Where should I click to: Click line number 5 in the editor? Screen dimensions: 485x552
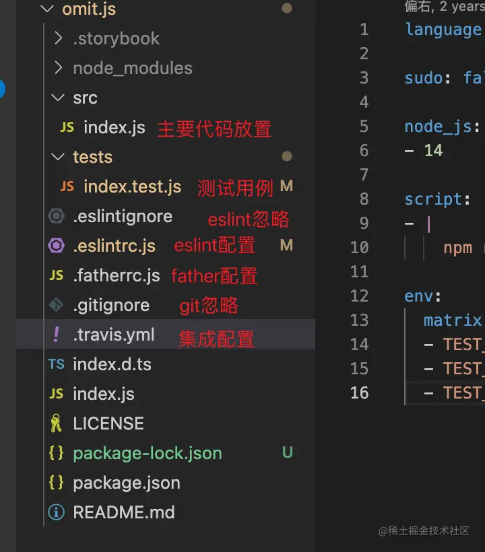tap(364, 127)
